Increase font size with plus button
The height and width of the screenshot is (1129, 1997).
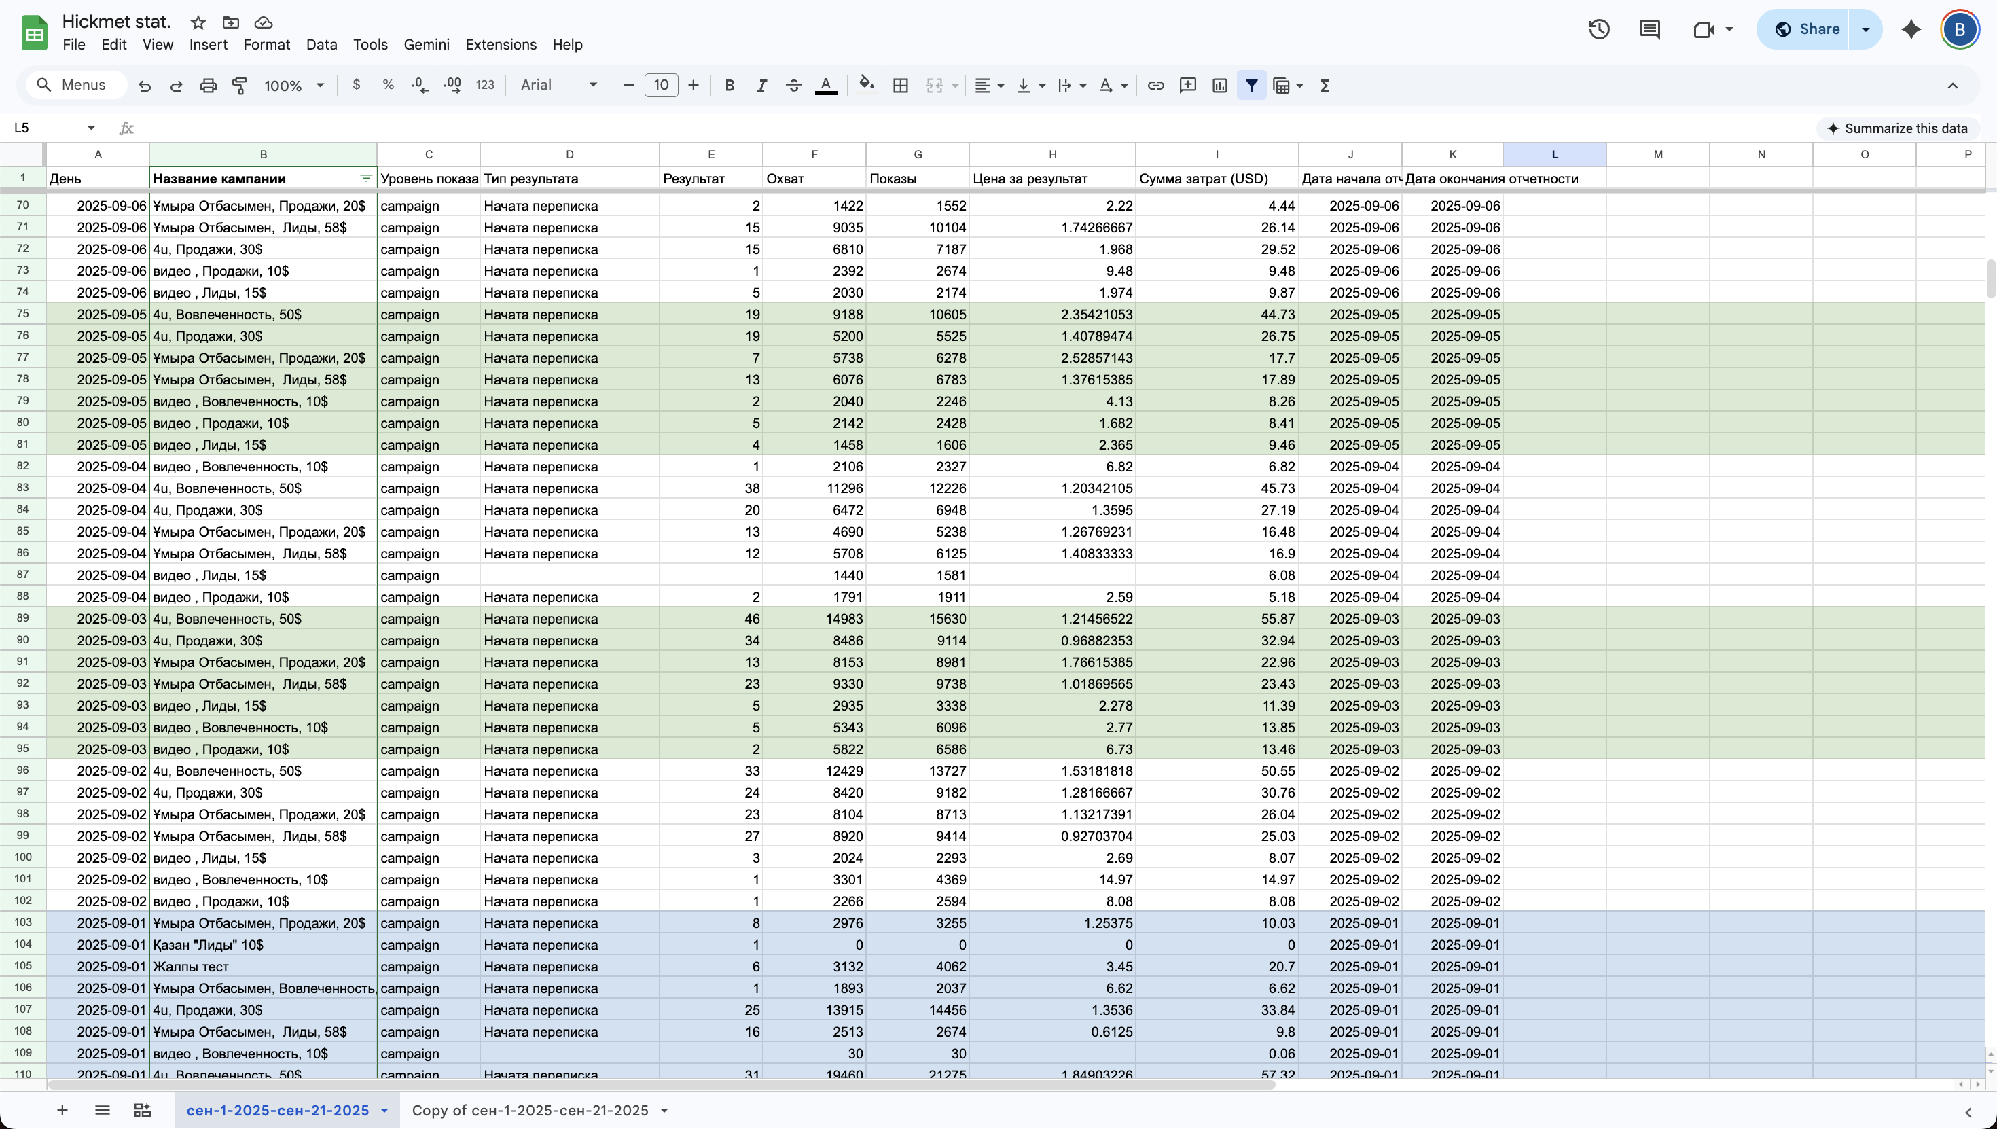point(693,86)
